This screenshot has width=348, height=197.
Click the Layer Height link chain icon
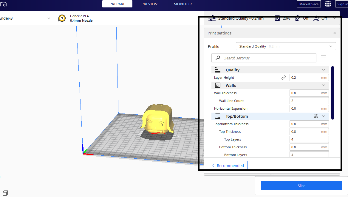click(283, 78)
